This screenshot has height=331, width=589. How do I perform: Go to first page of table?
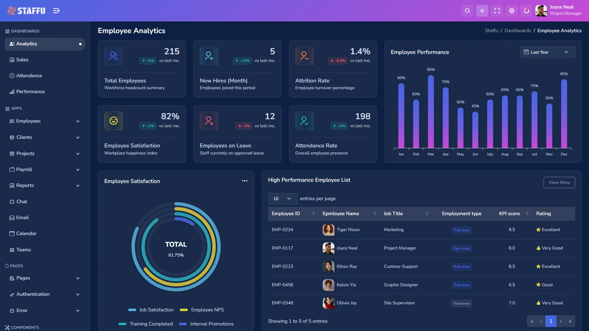pos(532,321)
